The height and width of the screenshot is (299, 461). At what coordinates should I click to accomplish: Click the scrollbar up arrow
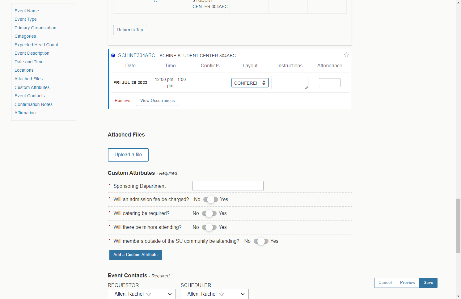point(458,2)
